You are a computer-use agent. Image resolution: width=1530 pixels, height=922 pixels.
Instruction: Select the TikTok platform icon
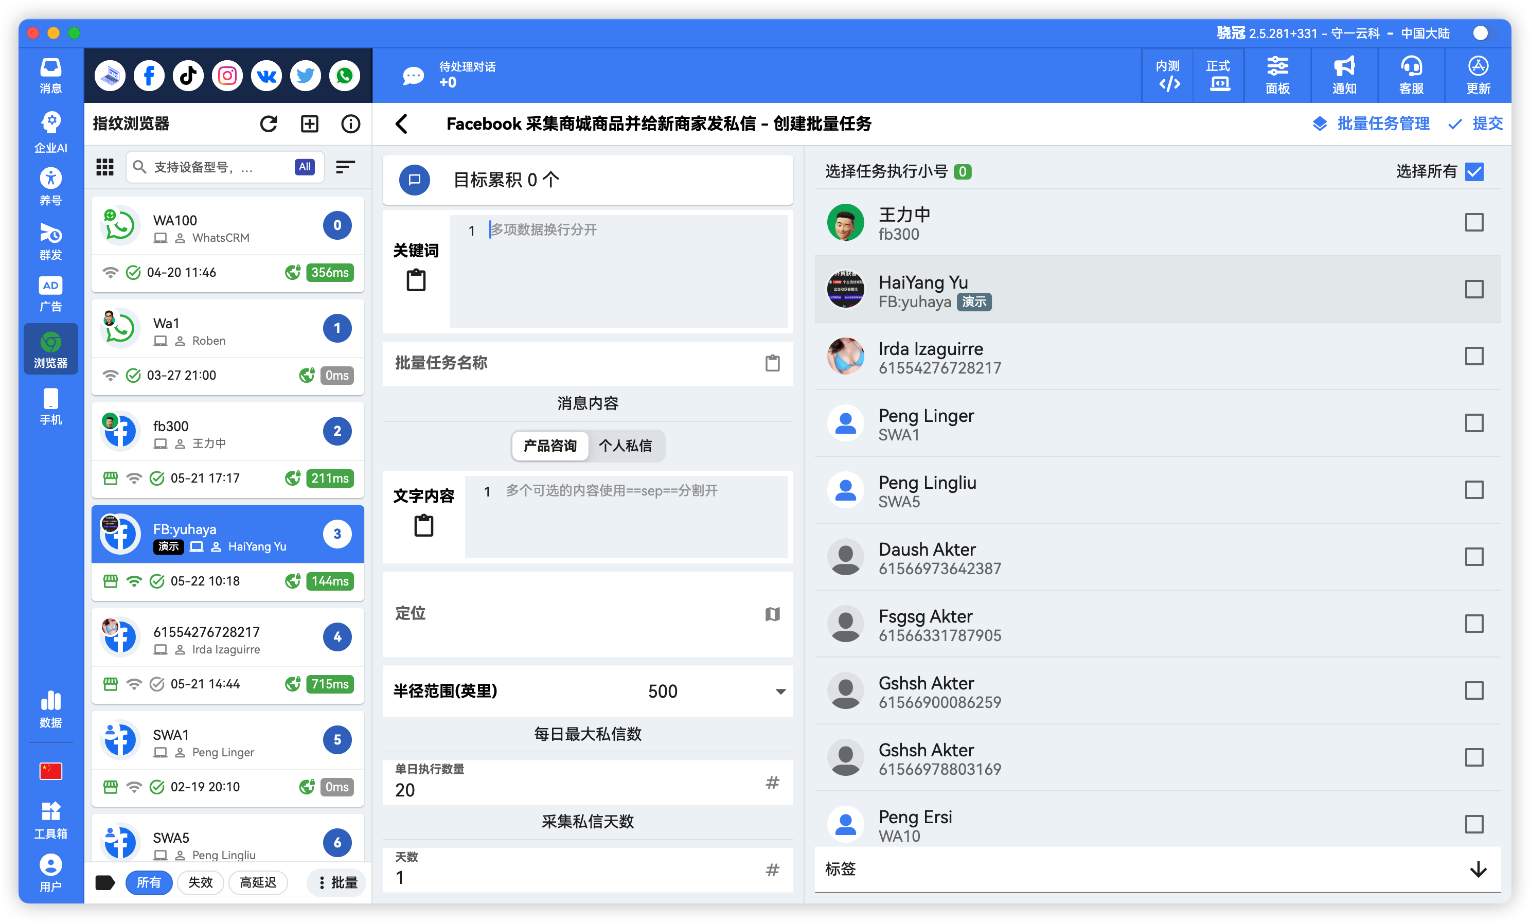(x=188, y=75)
